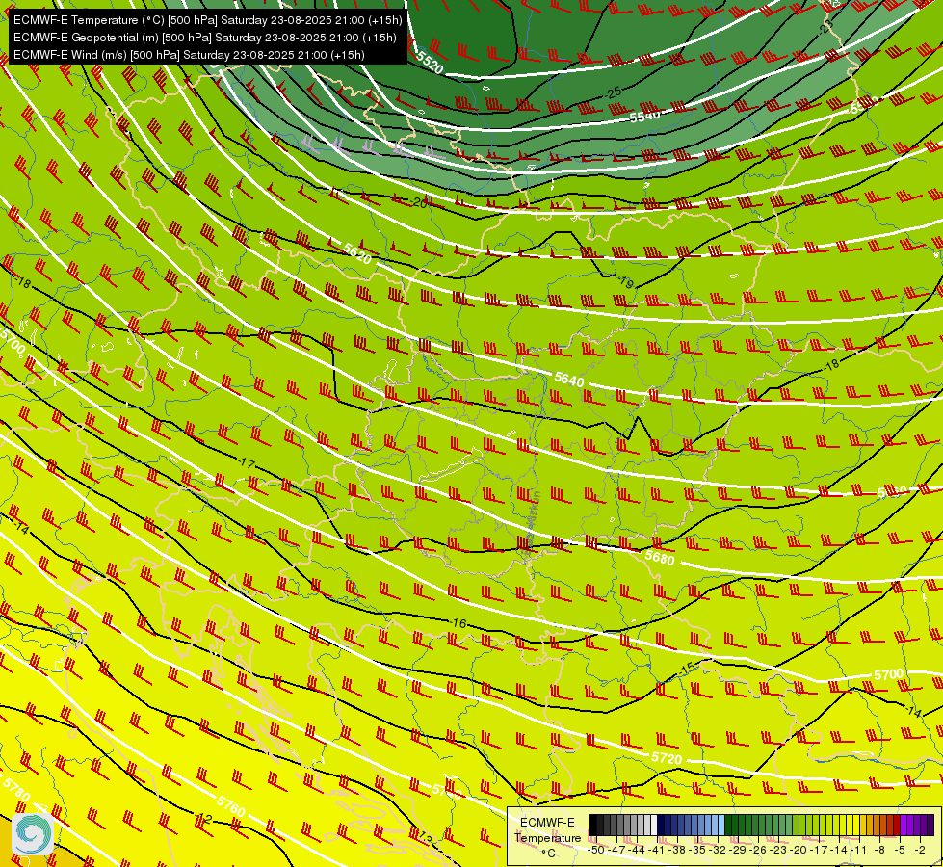Viewport: 943px width, 867px height.
Task: Click the -29 value on the legend scale
Action: 739,850
